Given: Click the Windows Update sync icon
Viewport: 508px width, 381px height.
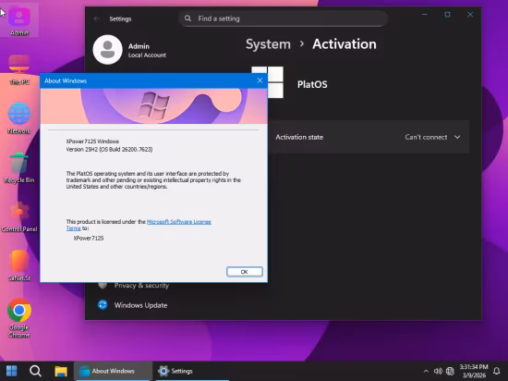Looking at the screenshot, I should pos(103,305).
